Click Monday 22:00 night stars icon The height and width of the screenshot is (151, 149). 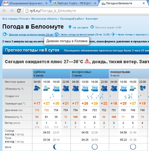pos(143,88)
